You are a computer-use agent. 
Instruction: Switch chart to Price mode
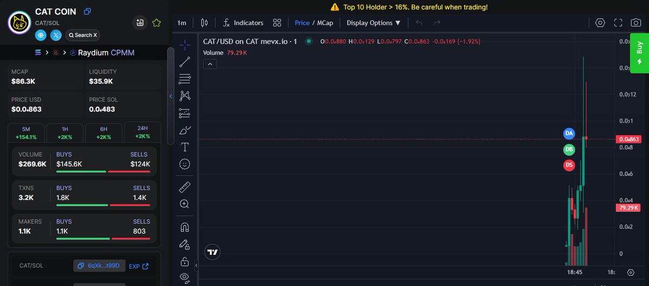[302, 23]
